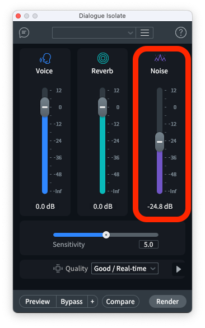Click the processor chip icon beside Quality
205x328 pixels.
(x=58, y=268)
